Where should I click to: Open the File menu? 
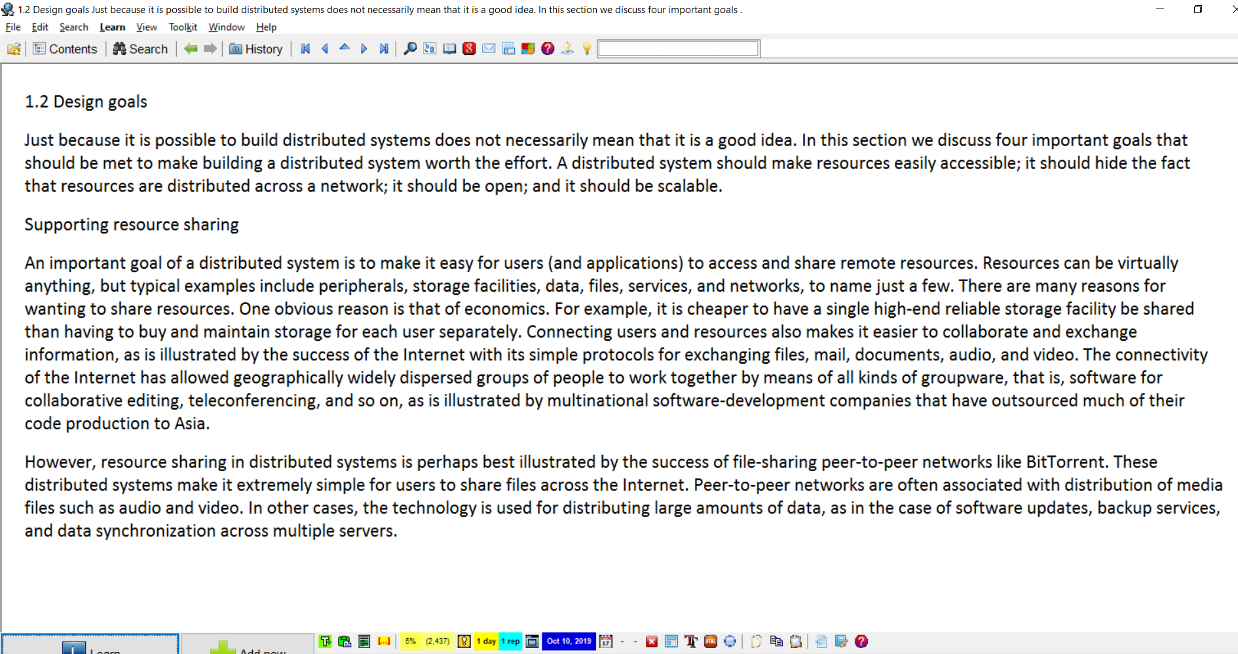[13, 27]
